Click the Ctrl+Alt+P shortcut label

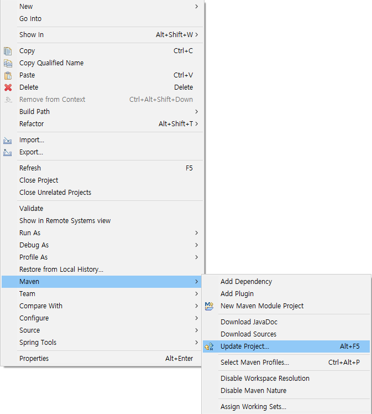pos(344,363)
